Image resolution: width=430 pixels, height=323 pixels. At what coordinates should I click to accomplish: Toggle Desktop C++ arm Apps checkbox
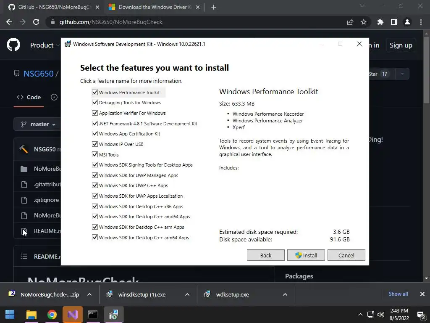[95, 227]
